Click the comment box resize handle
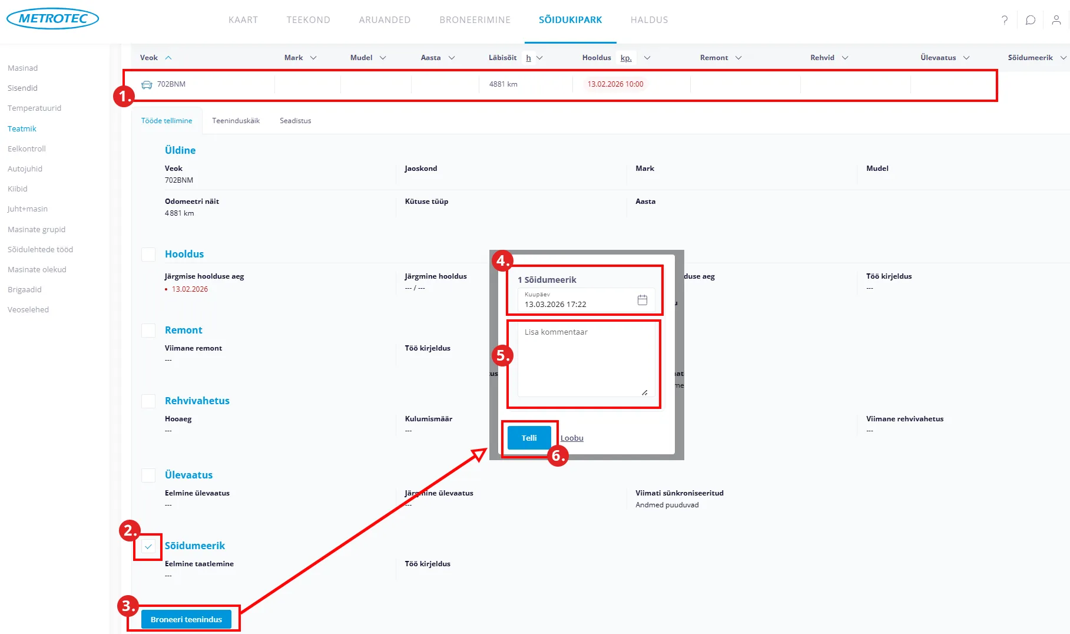Screen dimensions: 1070x634 pos(644,392)
